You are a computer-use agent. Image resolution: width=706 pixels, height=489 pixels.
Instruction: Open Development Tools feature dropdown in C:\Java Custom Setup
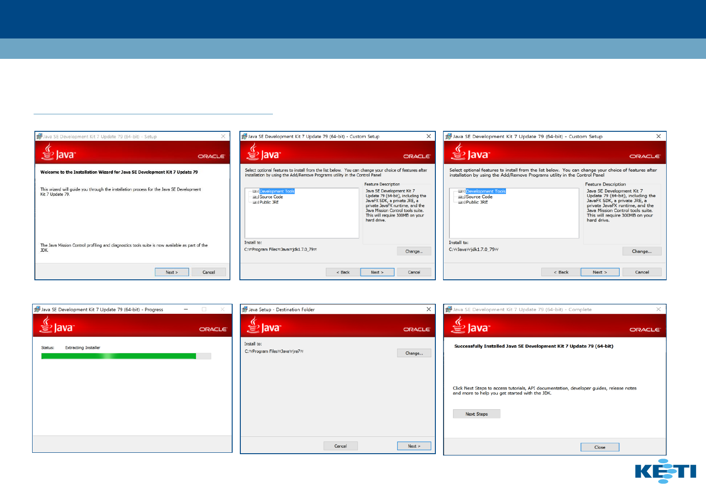click(462, 191)
